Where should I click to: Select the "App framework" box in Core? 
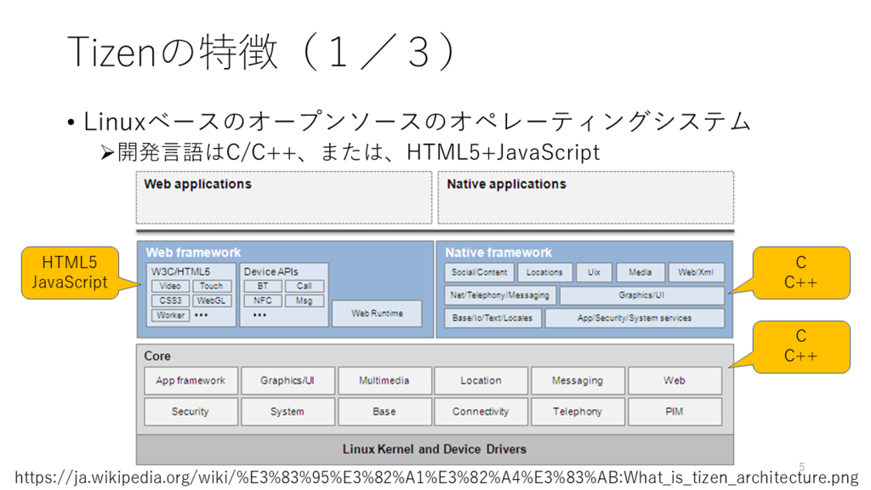pyautogui.click(x=191, y=380)
